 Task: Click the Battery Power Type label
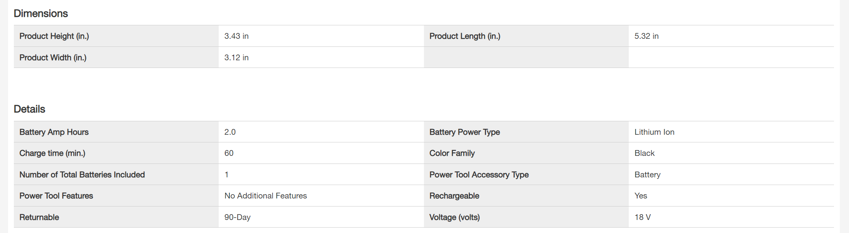tap(465, 132)
